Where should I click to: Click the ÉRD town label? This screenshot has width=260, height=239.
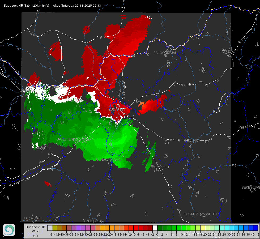(109, 121)
